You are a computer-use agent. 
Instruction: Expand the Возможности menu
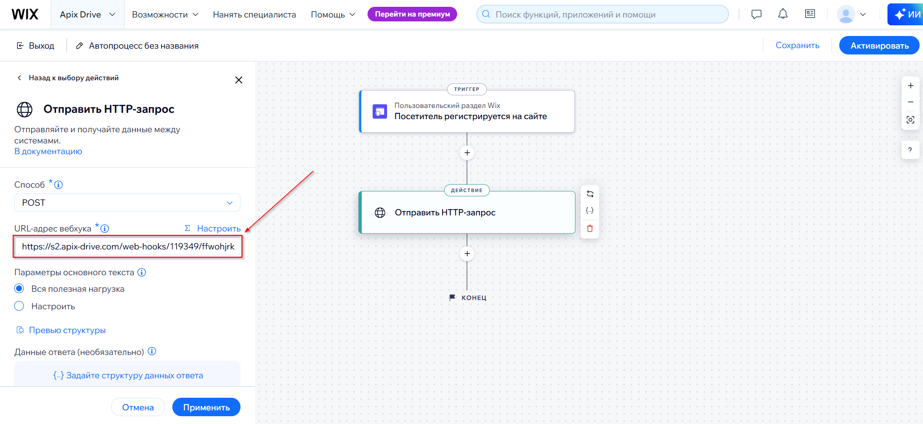tap(165, 15)
